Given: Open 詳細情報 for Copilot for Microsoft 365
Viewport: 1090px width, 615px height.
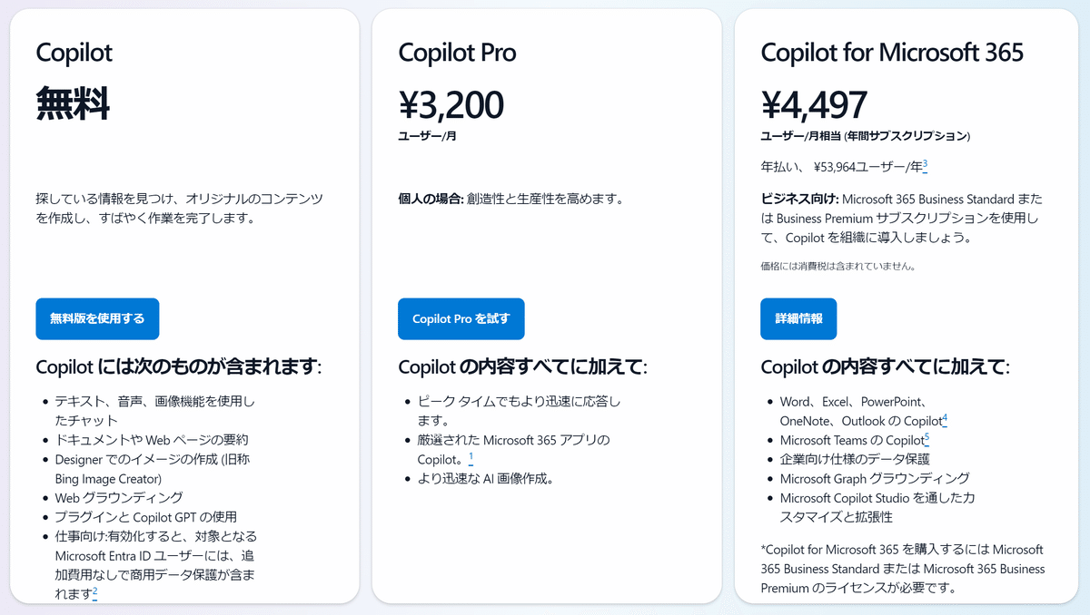Looking at the screenshot, I should pos(798,319).
